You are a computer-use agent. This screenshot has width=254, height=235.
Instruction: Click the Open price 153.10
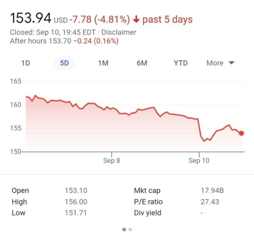click(76, 191)
